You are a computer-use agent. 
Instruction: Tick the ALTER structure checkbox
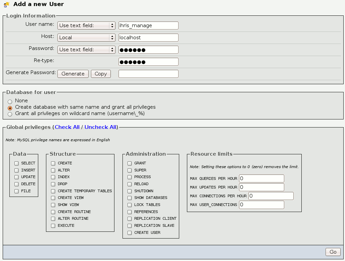[53, 170]
